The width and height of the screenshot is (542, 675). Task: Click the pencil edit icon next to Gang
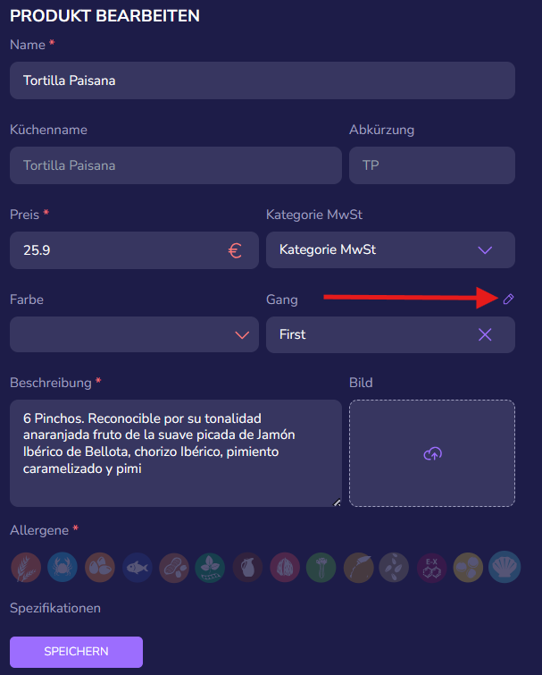[508, 299]
